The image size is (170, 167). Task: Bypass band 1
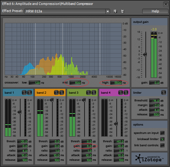click(x=29, y=92)
